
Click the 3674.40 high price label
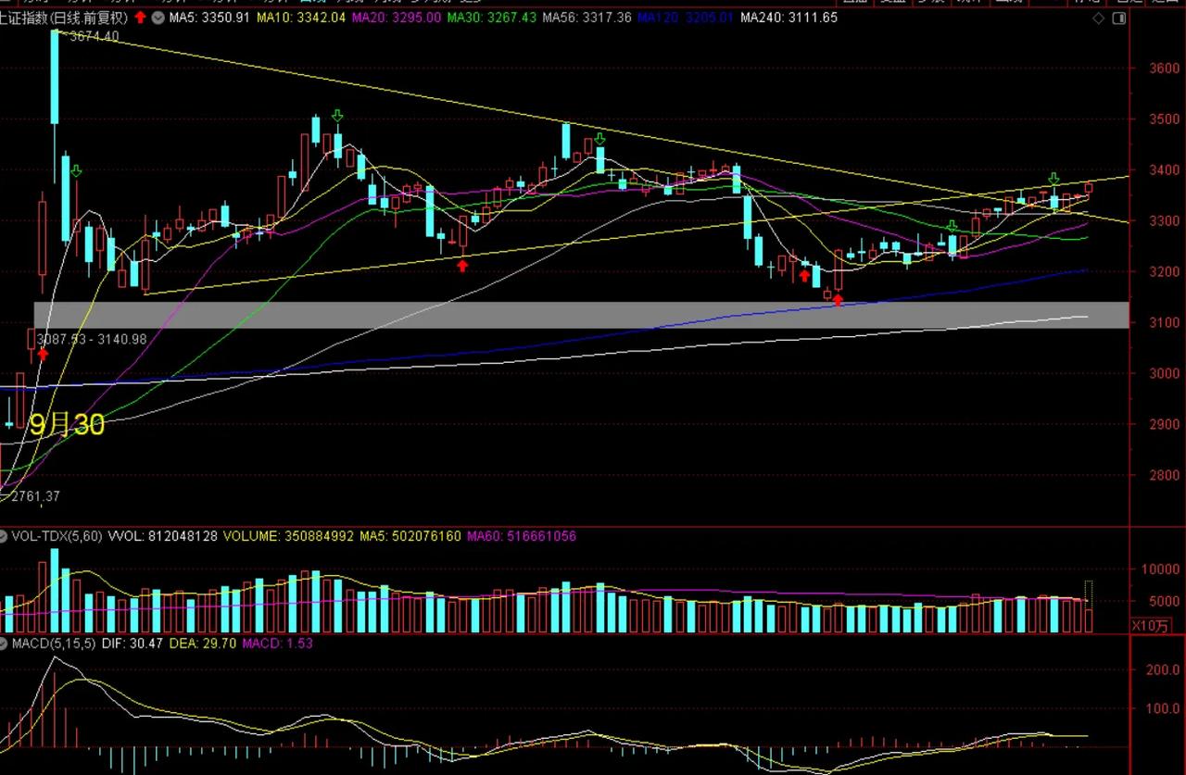[x=94, y=36]
